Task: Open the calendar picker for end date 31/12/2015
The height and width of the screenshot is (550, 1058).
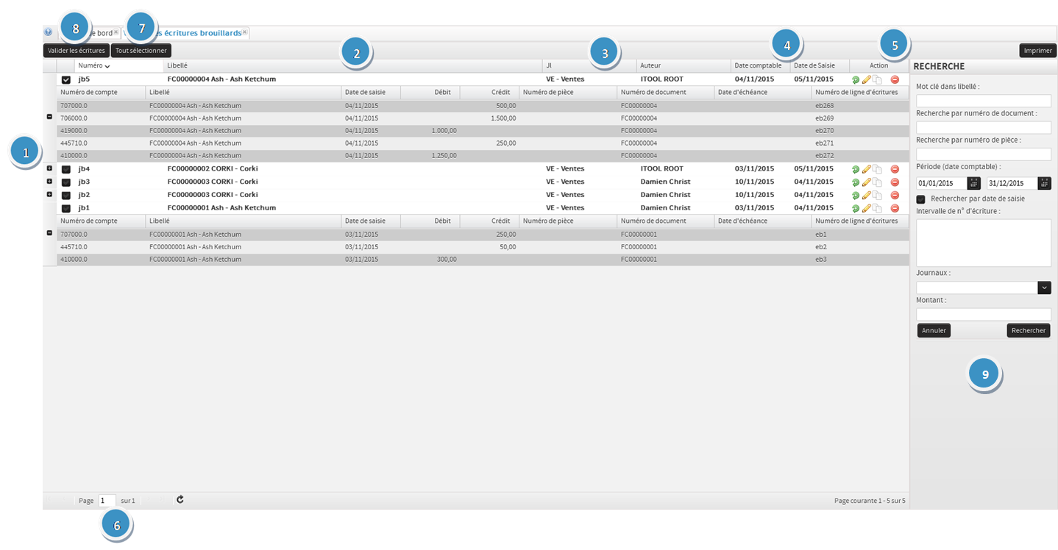Action: (1044, 184)
